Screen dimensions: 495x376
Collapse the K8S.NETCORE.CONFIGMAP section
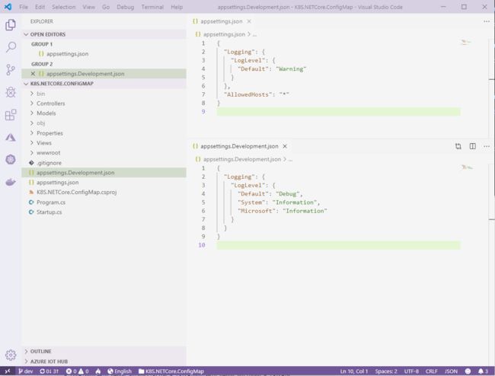click(x=104, y=84)
